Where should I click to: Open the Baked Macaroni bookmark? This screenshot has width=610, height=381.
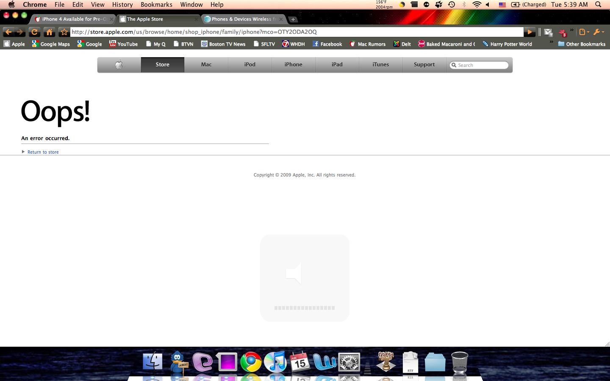point(446,44)
